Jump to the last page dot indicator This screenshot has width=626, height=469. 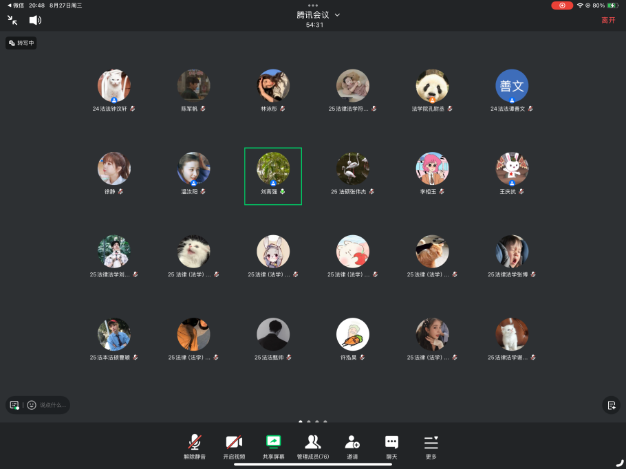pos(325,422)
